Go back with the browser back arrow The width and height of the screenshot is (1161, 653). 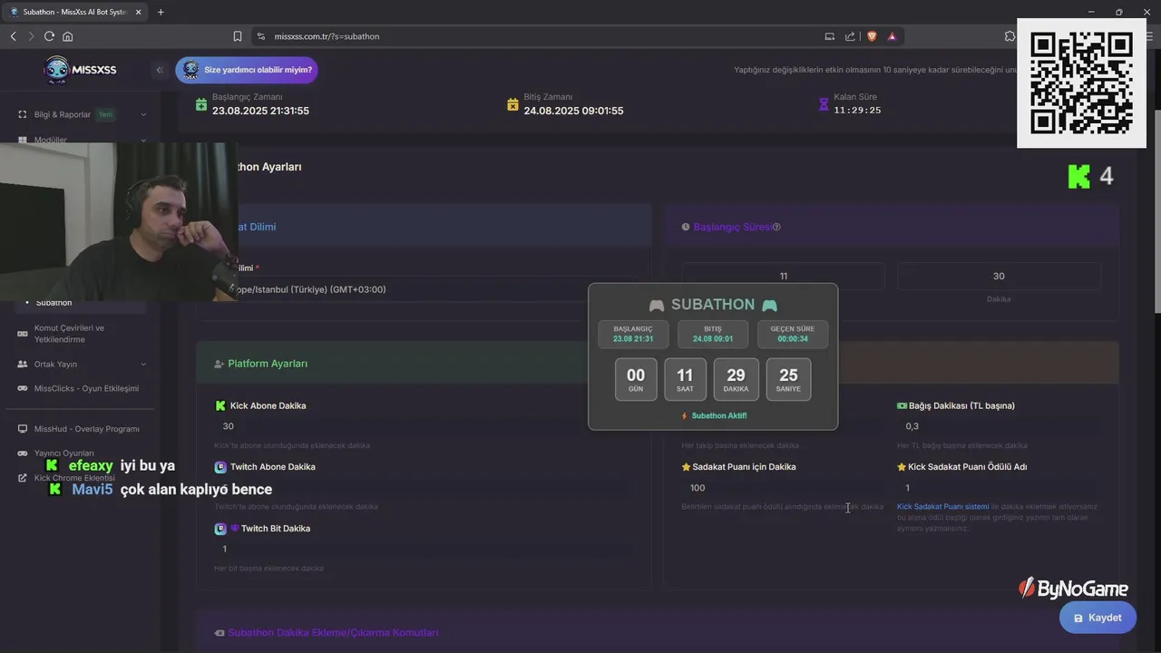(x=13, y=36)
